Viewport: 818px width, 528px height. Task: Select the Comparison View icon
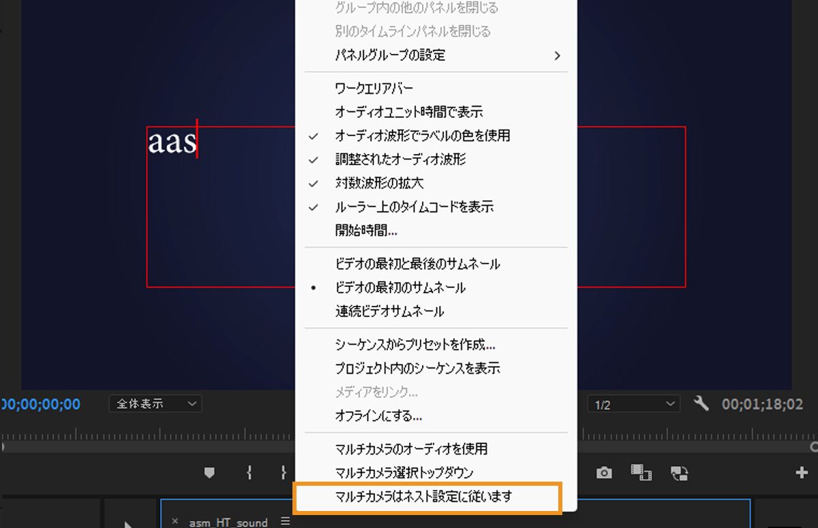(x=680, y=471)
